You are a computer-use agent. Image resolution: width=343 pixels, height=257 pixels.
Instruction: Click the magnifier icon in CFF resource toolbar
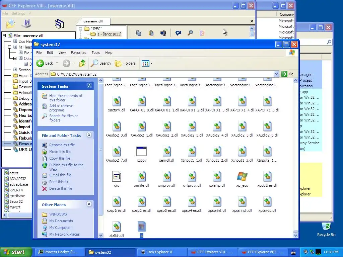click(190, 33)
